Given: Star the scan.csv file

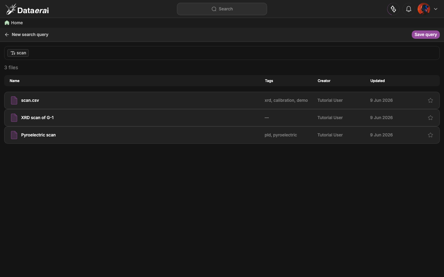Looking at the screenshot, I should pos(430,100).
